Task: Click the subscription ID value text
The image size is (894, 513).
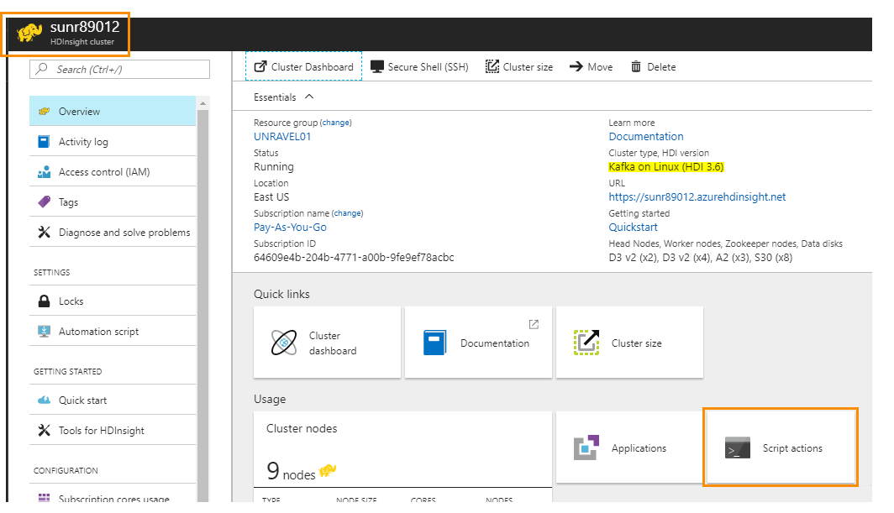Action: pos(354,257)
